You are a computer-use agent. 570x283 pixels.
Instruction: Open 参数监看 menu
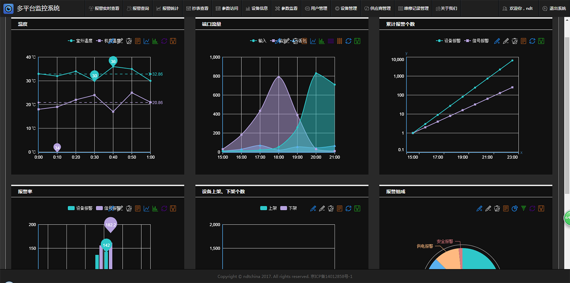[286, 8]
